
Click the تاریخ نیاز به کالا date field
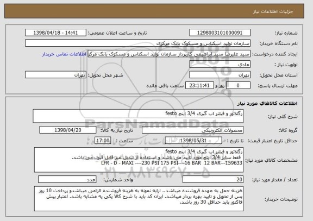pyautogui.click(x=68, y=130)
